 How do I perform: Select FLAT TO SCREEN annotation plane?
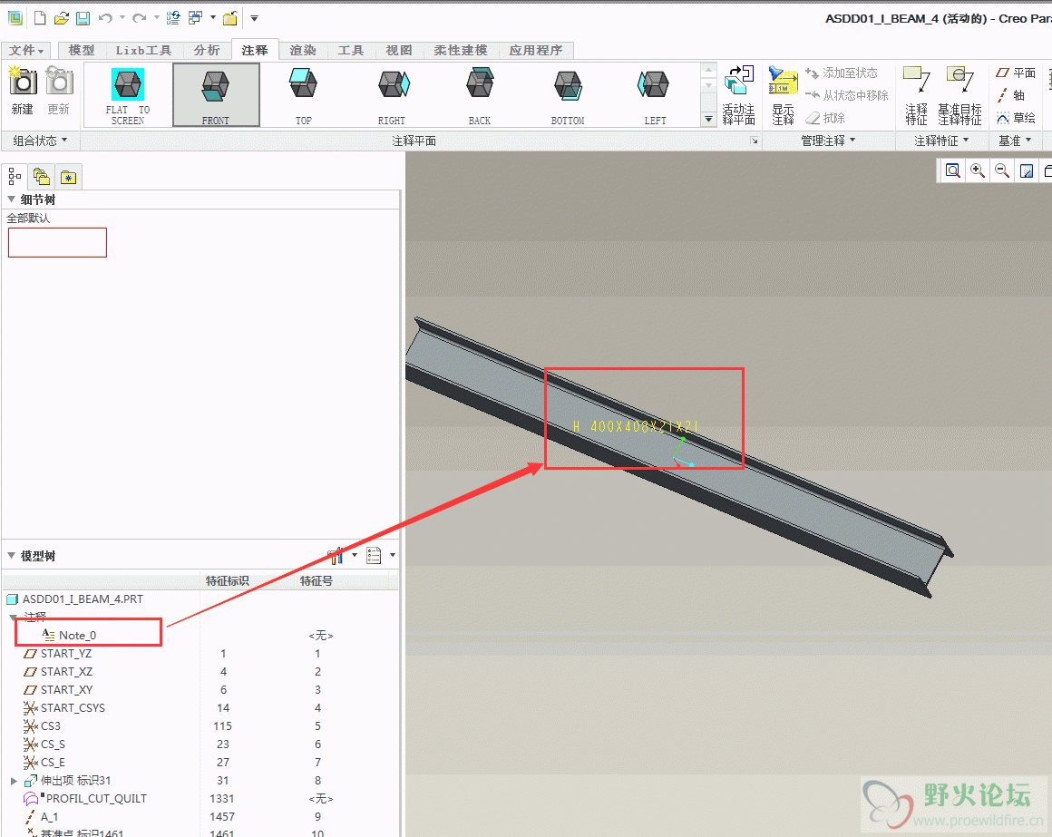tap(128, 94)
